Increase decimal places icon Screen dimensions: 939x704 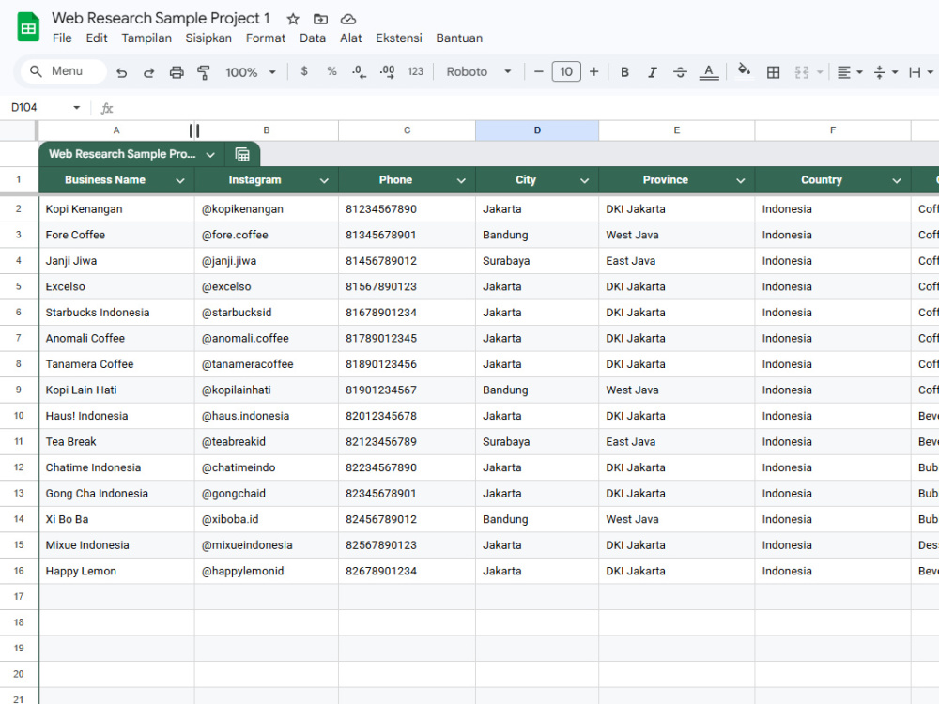point(387,72)
